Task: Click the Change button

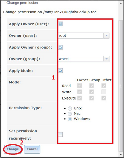Action: 13,149
